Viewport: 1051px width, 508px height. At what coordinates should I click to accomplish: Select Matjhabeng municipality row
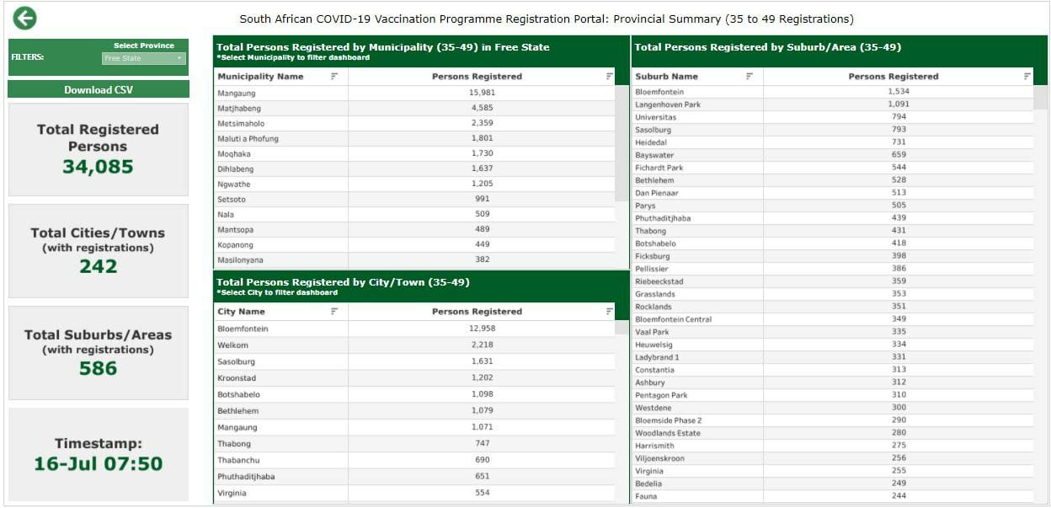[239, 109]
